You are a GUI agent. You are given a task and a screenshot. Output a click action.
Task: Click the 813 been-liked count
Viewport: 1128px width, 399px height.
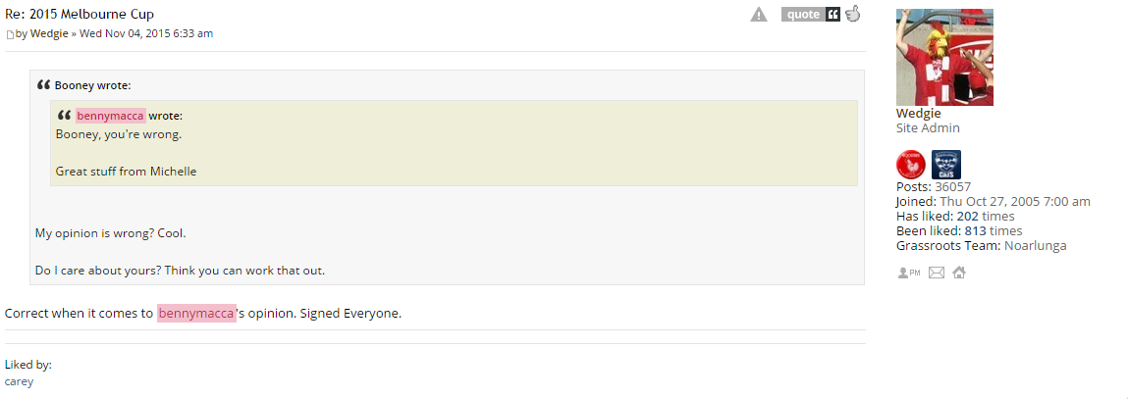pyautogui.click(x=976, y=231)
